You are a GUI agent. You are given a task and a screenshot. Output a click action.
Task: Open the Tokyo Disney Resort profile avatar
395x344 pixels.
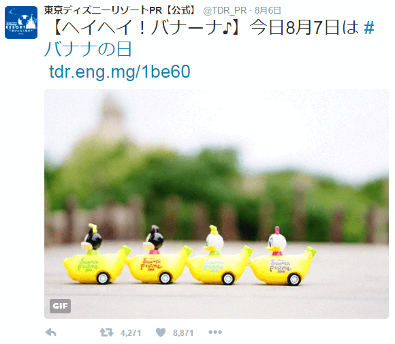(21, 22)
